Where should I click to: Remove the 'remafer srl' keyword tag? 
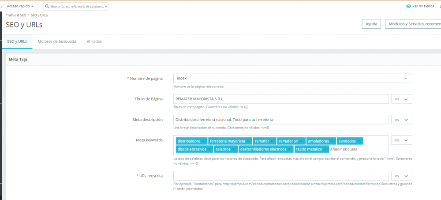(301, 141)
